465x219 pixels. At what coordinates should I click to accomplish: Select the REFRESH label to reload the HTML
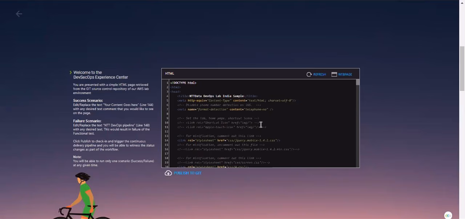click(x=320, y=74)
